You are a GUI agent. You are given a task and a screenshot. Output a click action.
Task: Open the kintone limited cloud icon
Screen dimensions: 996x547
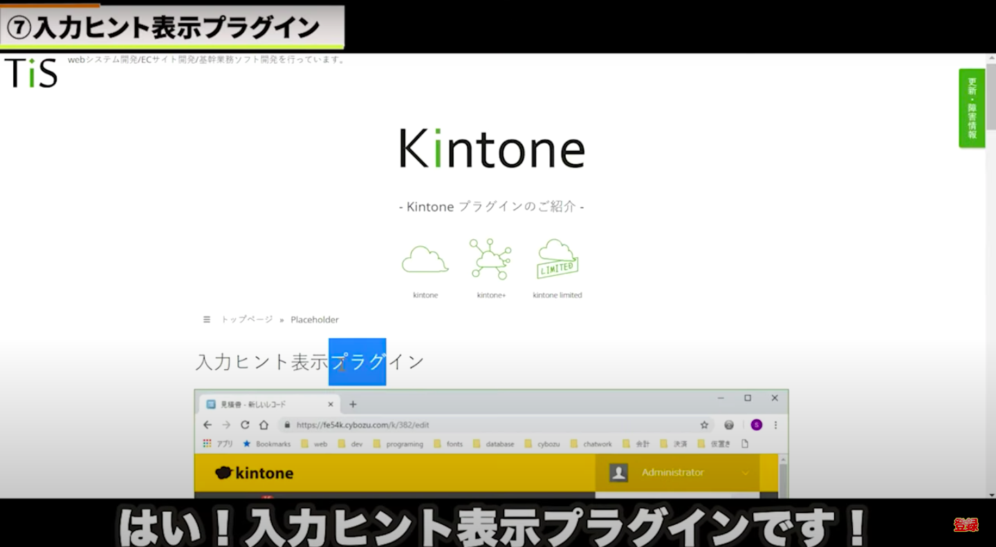(557, 259)
